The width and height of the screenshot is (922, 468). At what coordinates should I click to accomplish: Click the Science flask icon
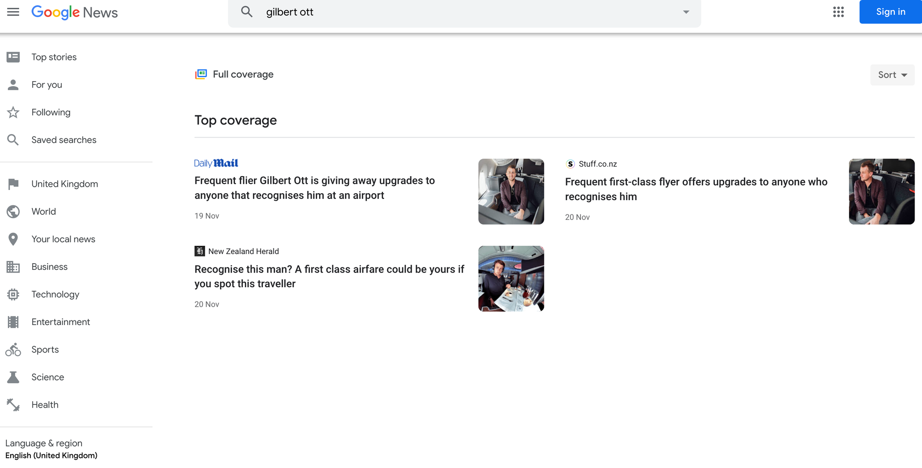point(13,377)
